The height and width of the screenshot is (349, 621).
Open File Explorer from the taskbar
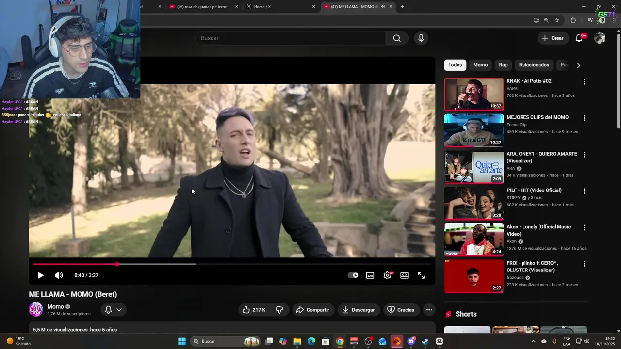coord(297,341)
